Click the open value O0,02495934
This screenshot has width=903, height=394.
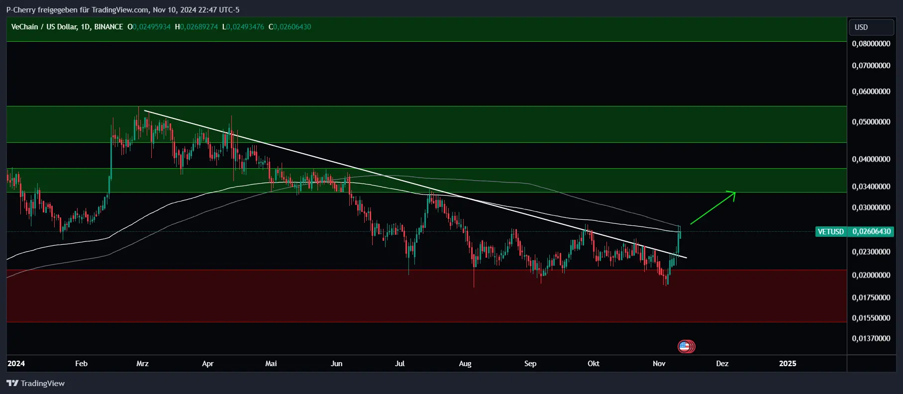coord(149,27)
